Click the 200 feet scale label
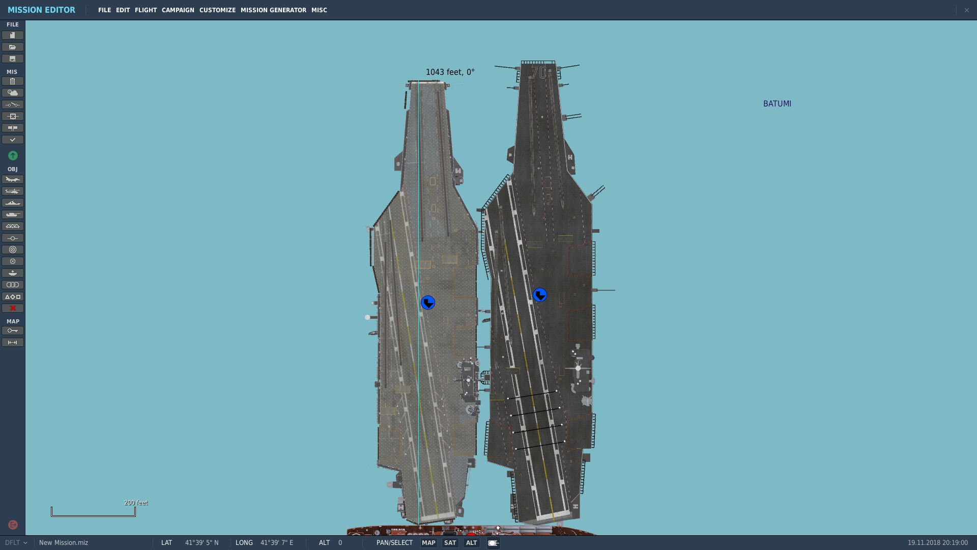This screenshot has width=977, height=550. coord(136,503)
